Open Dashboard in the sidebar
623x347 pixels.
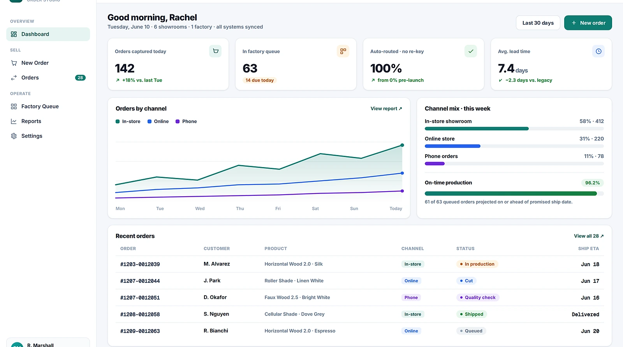pos(48,34)
